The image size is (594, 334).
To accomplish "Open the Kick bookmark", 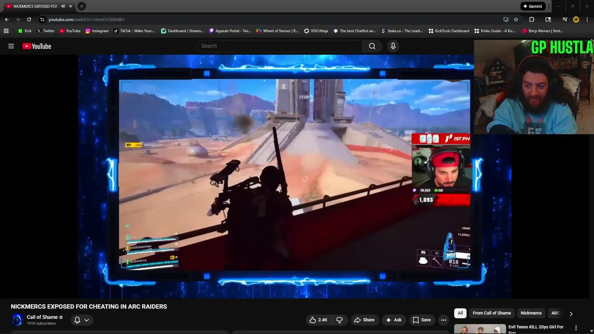I will click(25, 31).
